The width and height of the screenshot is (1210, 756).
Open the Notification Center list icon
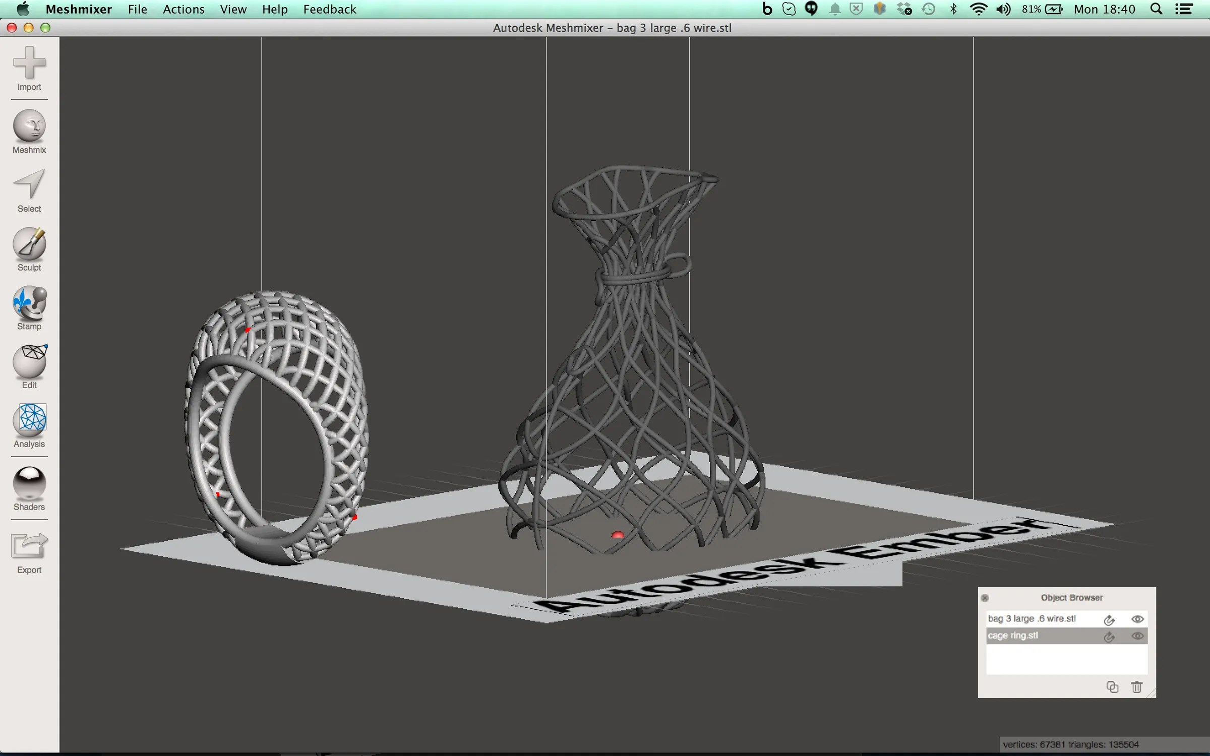[x=1184, y=9]
